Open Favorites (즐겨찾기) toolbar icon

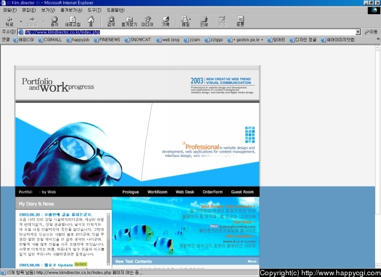(129, 21)
